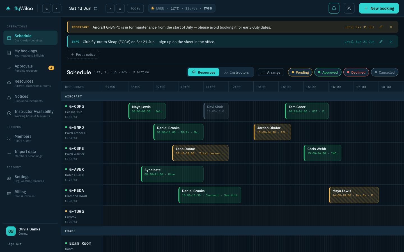This screenshot has height=252, width=404.
Task: Toggle the Cancelled status filter
Action: pyautogui.click(x=385, y=72)
